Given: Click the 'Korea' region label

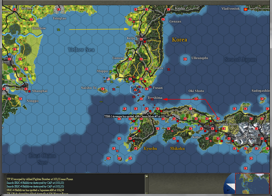Looking at the screenshot, I should (179, 40).
